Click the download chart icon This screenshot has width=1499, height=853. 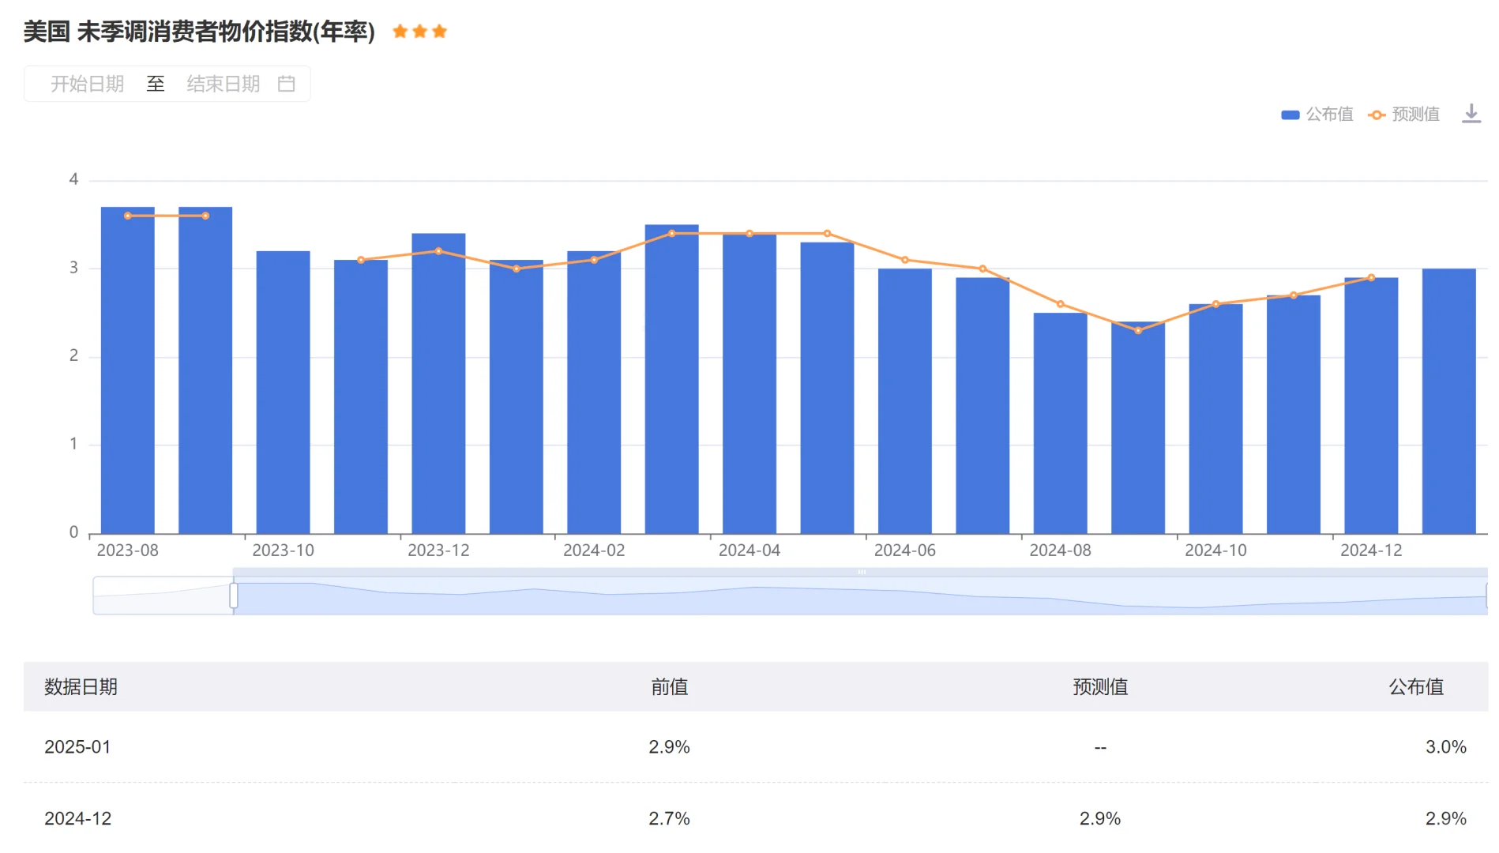(1471, 114)
